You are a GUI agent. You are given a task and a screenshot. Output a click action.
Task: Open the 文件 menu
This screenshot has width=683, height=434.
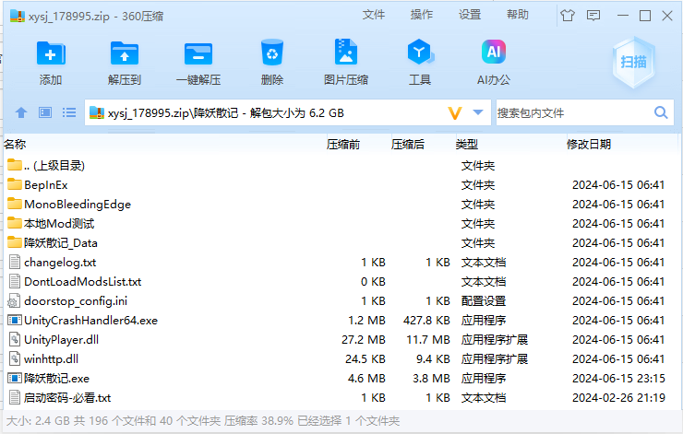[x=374, y=15]
